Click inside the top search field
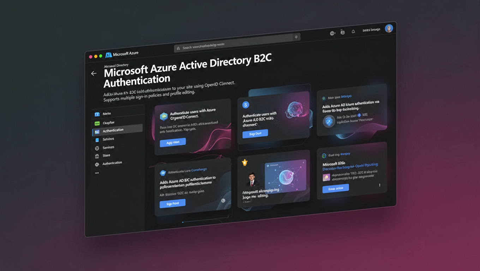The height and width of the screenshot is (271, 480). [x=237, y=43]
